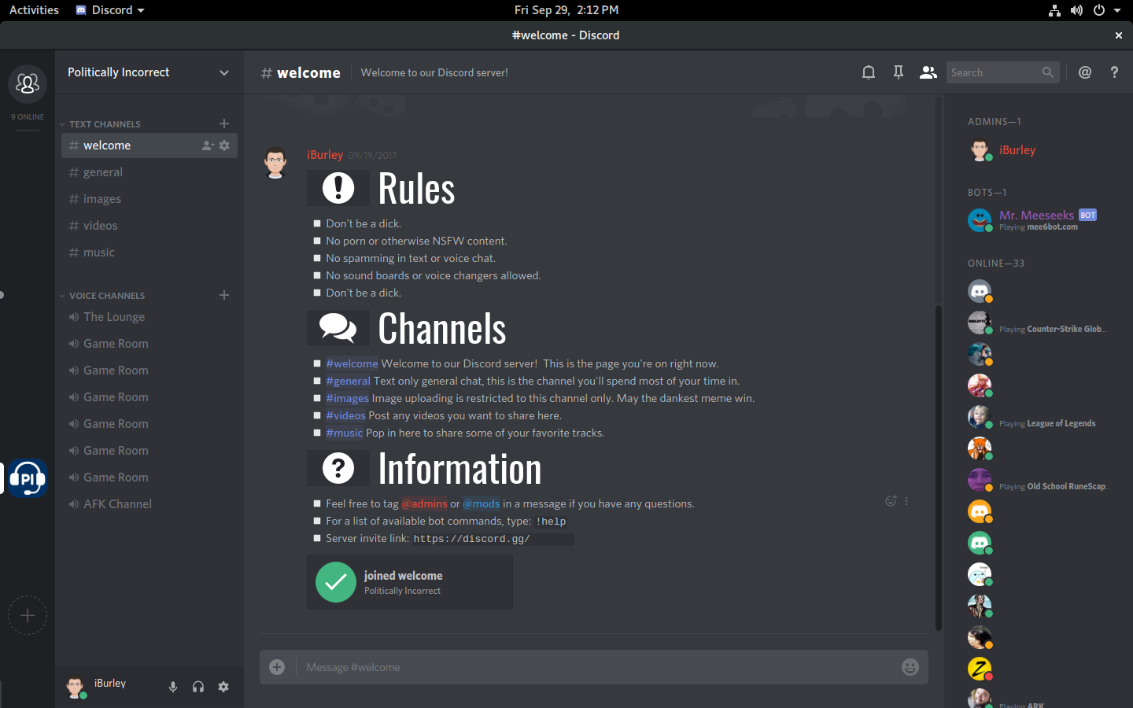Join The Lounge voice channel
The height and width of the screenshot is (708, 1133).
(149, 317)
